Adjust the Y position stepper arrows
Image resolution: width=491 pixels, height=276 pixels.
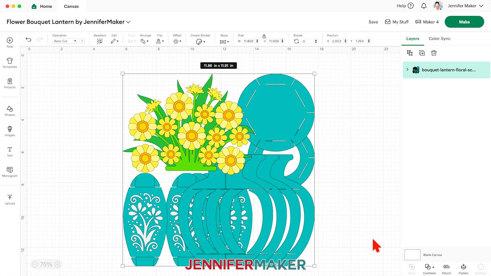click(x=369, y=41)
